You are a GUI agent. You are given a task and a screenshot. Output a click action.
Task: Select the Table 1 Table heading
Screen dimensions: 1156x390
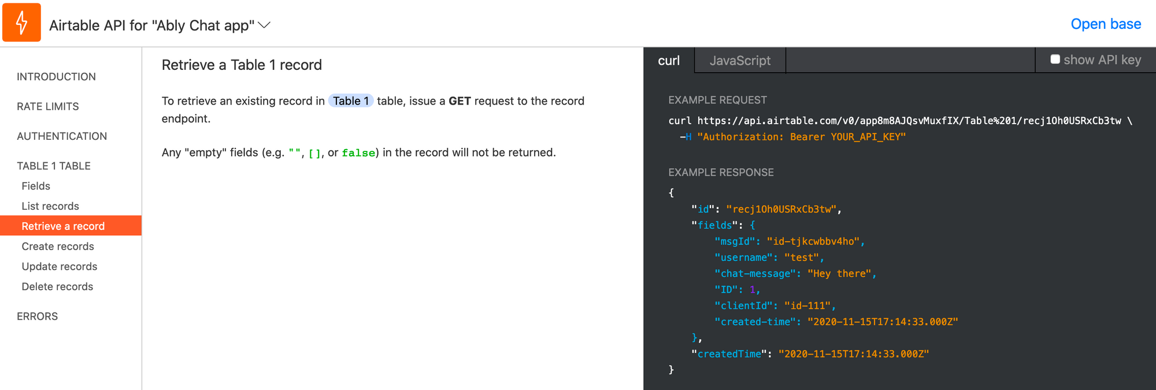[54, 166]
